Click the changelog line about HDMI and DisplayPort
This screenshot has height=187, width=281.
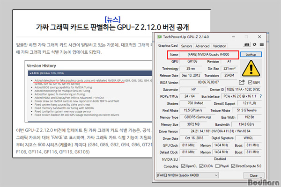(69, 98)
